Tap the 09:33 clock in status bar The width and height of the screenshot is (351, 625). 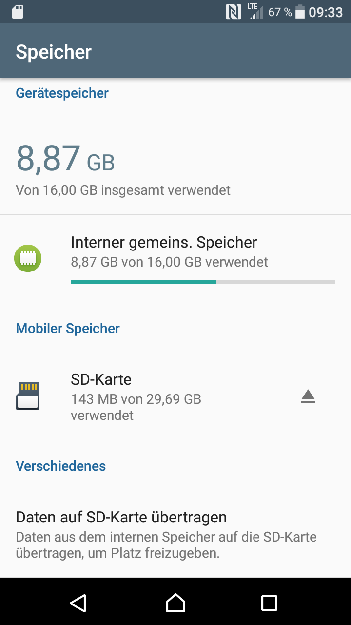(326, 12)
